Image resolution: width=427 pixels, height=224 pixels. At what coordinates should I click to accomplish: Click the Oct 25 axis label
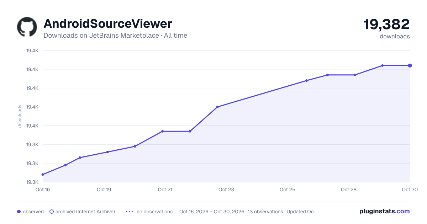pyautogui.click(x=288, y=190)
